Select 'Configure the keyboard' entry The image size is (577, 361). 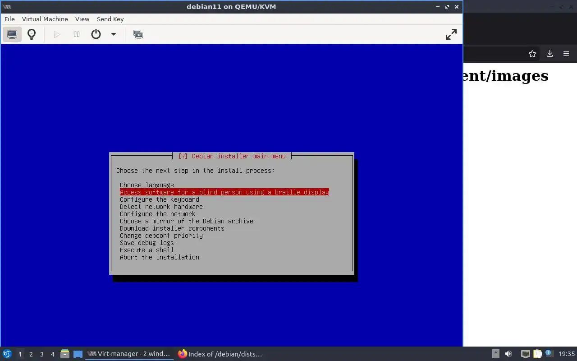(160, 199)
